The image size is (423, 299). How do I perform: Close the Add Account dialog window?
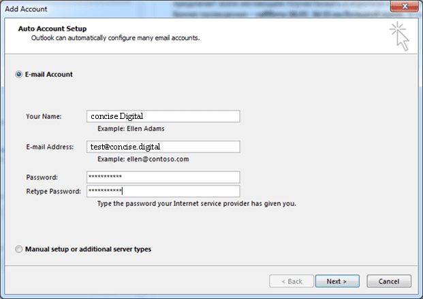pyautogui.click(x=406, y=7)
